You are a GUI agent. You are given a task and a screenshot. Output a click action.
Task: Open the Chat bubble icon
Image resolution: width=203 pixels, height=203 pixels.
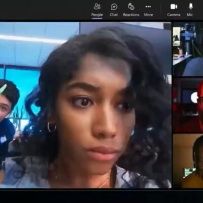(x=114, y=7)
